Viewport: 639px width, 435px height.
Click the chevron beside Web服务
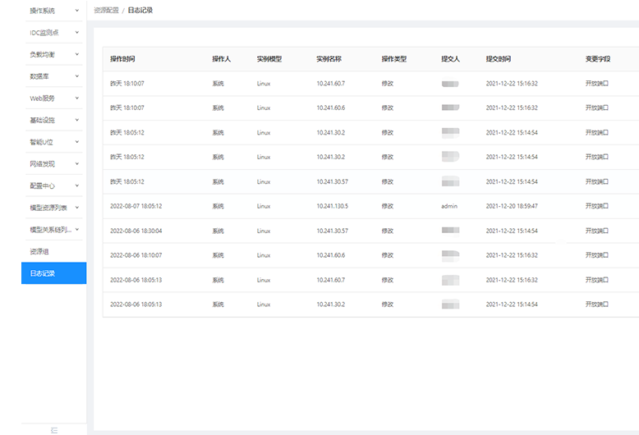(x=77, y=98)
